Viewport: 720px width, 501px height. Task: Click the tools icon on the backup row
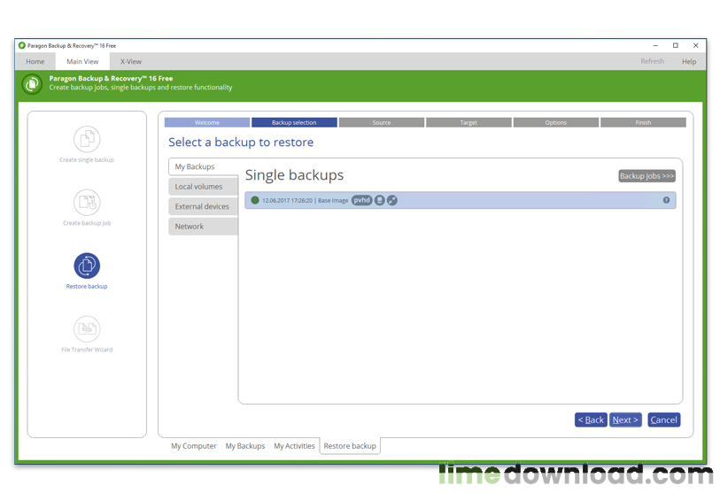click(x=391, y=201)
